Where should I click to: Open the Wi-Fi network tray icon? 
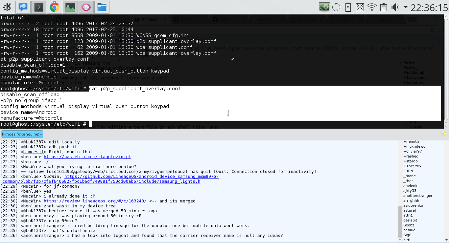372,7
